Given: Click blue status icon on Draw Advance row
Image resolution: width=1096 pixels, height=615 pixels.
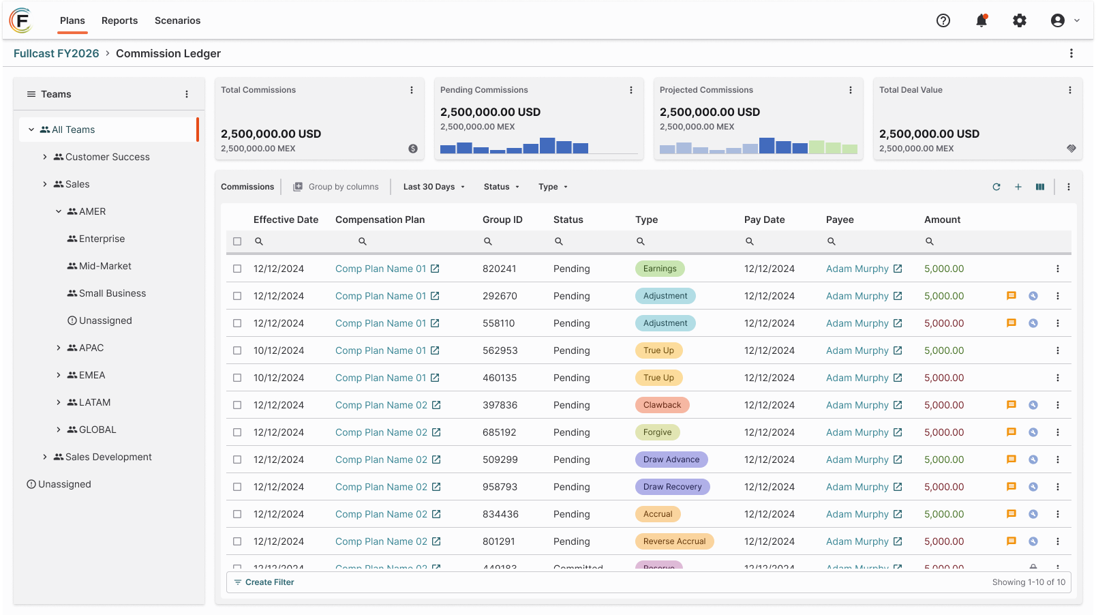Looking at the screenshot, I should (x=1033, y=460).
